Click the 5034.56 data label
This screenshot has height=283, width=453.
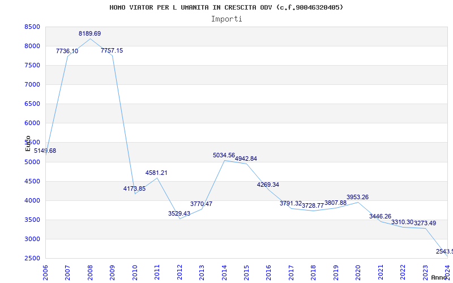(224, 155)
